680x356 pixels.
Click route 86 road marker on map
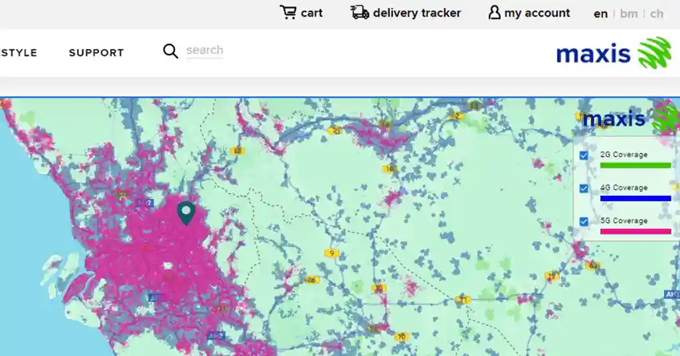point(311,280)
